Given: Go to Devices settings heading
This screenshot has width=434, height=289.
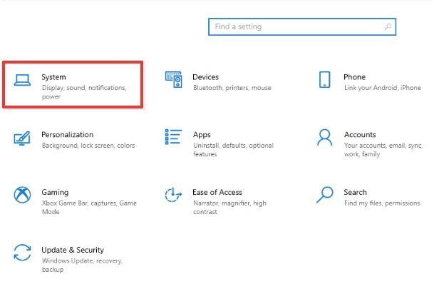Looking at the screenshot, I should pos(206,77).
